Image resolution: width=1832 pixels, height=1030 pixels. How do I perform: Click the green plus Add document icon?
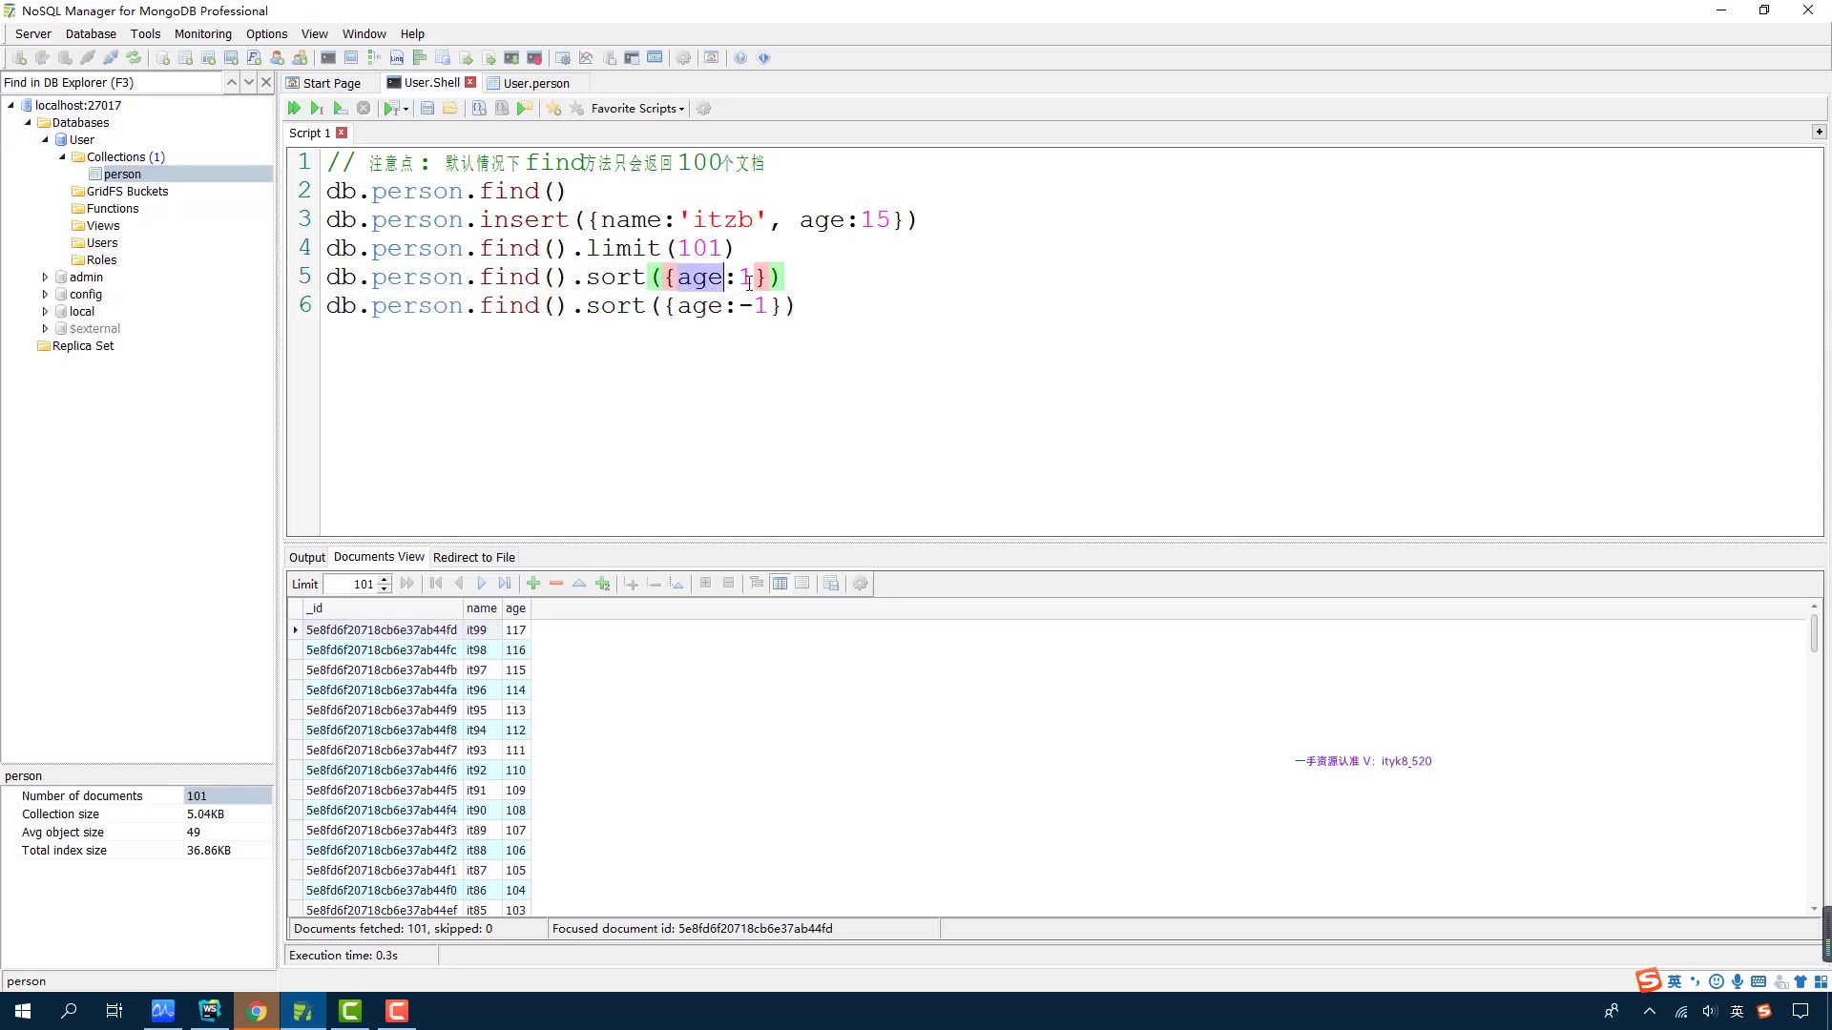tap(533, 584)
